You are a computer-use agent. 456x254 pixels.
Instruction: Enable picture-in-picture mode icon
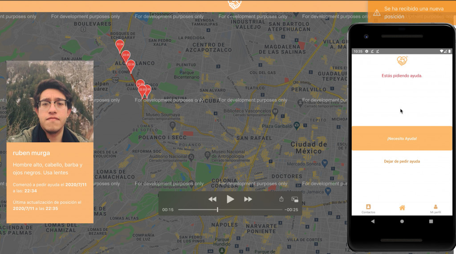[295, 200]
